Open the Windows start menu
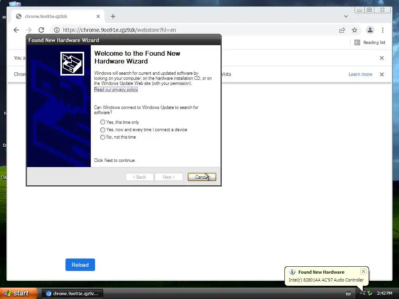 click(x=19, y=293)
